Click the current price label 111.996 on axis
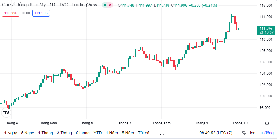This screenshot has width=277, height=139. coord(266,28)
